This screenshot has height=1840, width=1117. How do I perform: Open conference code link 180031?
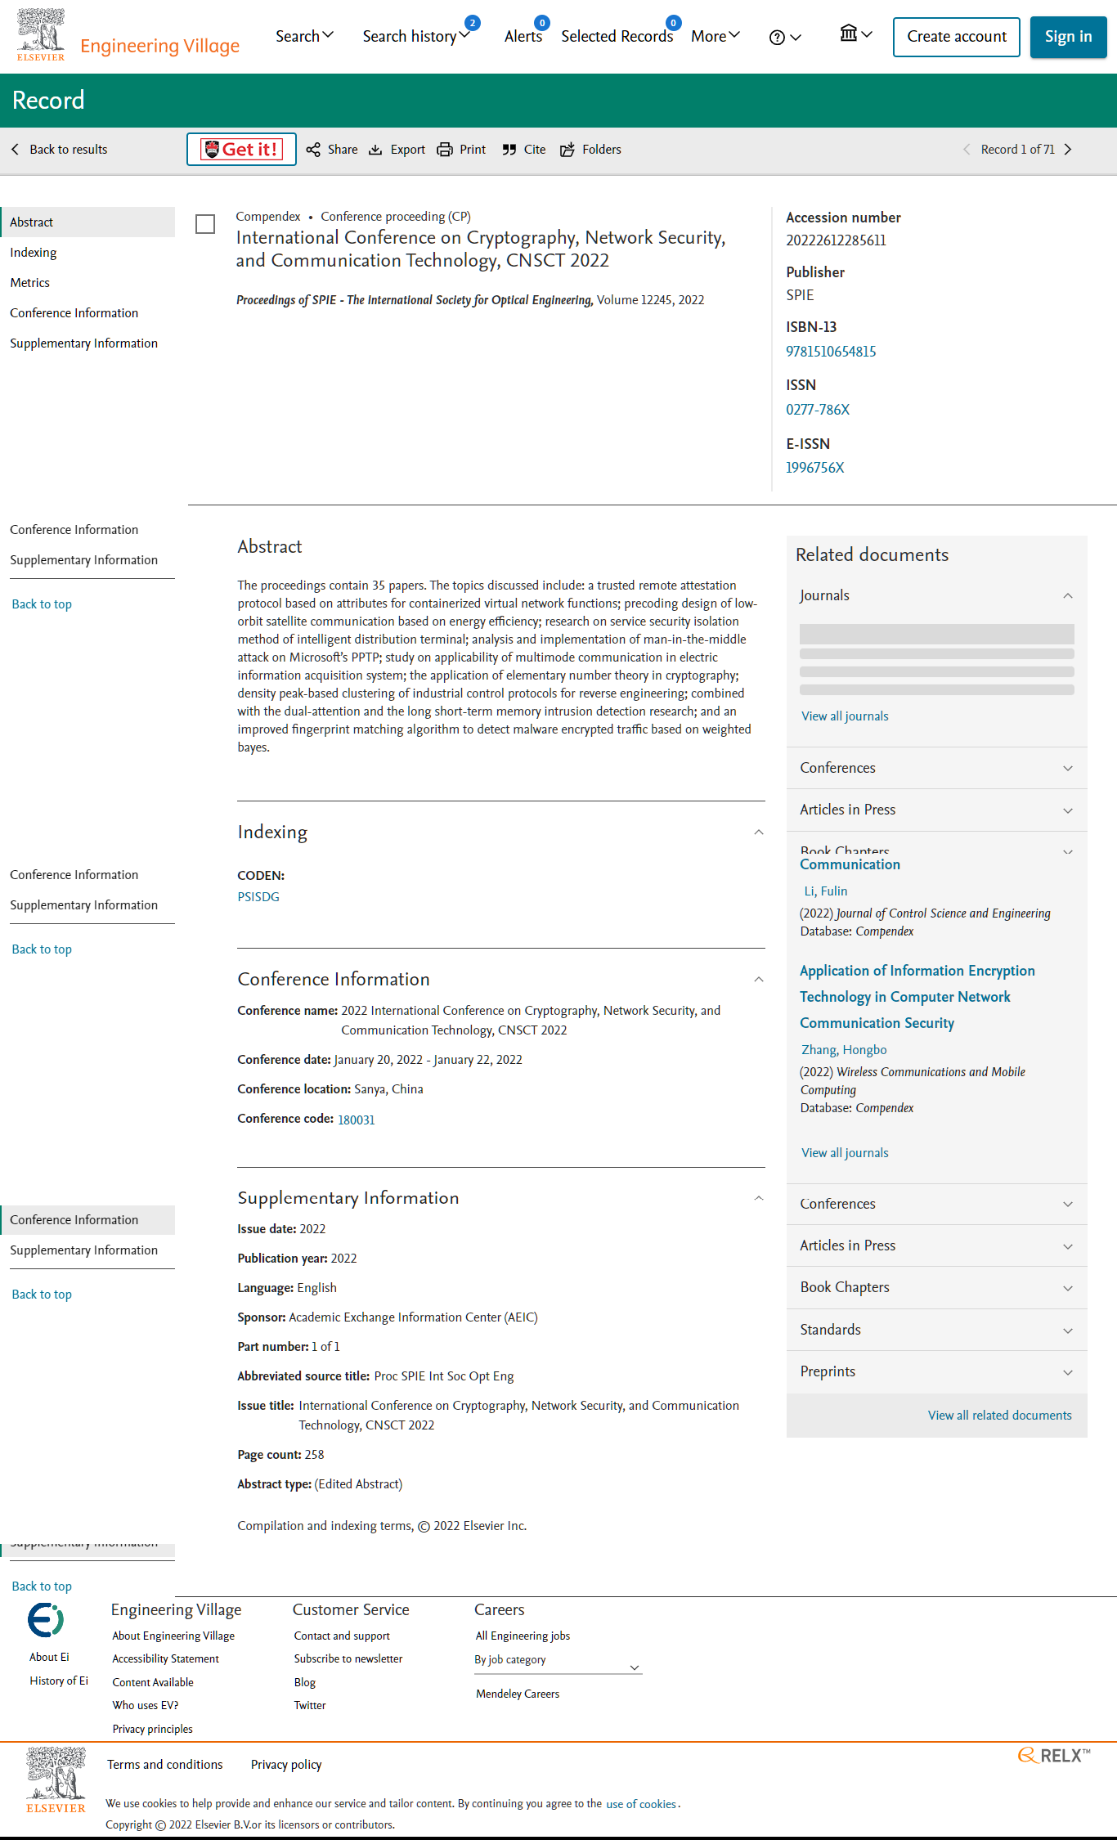pyautogui.click(x=357, y=1120)
